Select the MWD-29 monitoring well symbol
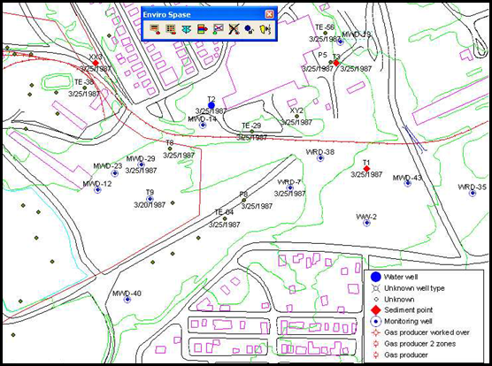Screen dimensions: 492x366 pyautogui.click(x=142, y=164)
